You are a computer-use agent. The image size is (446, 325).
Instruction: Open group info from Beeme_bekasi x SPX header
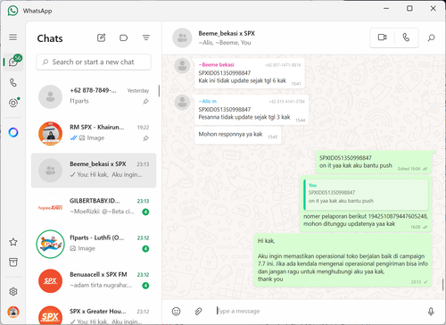coord(227,37)
